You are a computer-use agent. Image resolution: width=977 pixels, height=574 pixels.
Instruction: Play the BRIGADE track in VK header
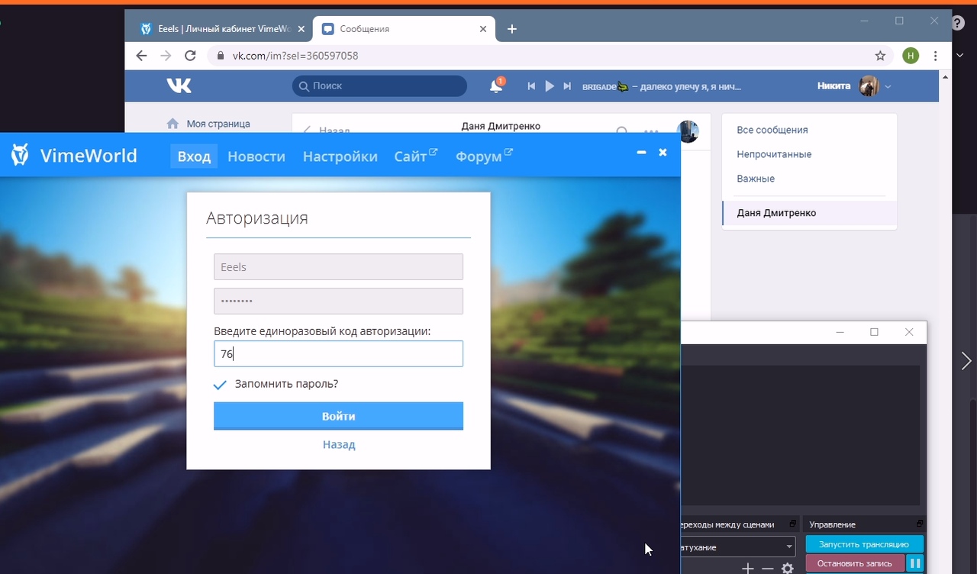click(550, 86)
